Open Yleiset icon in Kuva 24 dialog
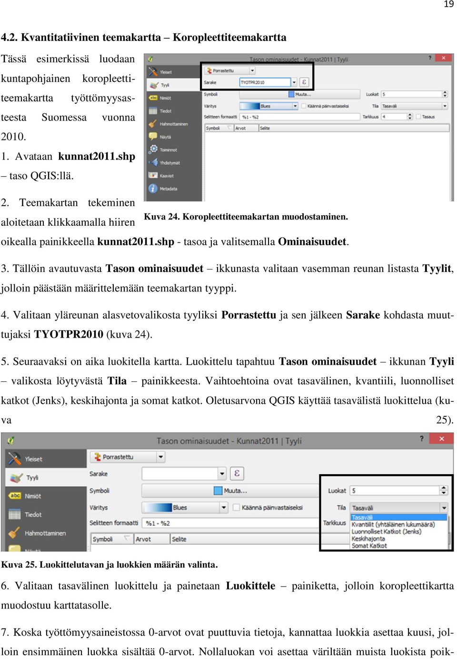Image resolution: width=457 pixels, height=659 pixels. [153, 72]
